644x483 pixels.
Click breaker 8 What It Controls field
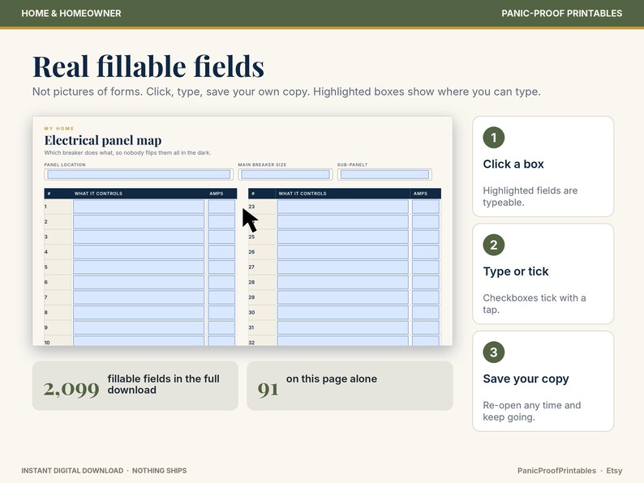(x=139, y=312)
